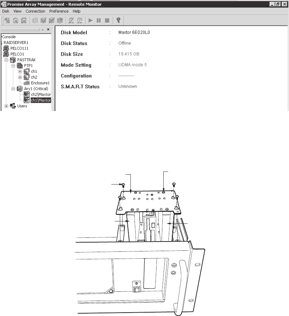Select the PELCO111 server icon

click(5, 48)
